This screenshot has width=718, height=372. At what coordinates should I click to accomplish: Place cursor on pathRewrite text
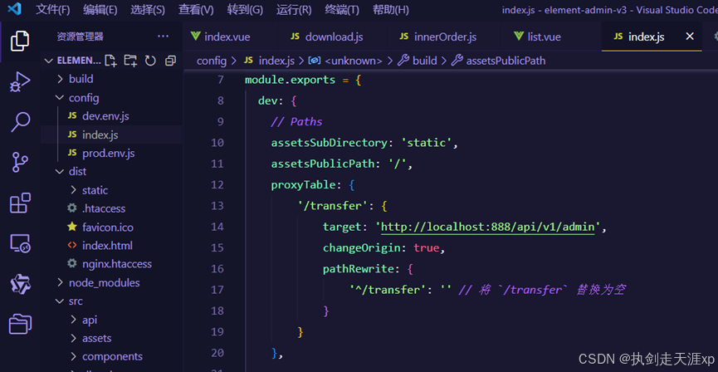pyautogui.click(x=358, y=269)
